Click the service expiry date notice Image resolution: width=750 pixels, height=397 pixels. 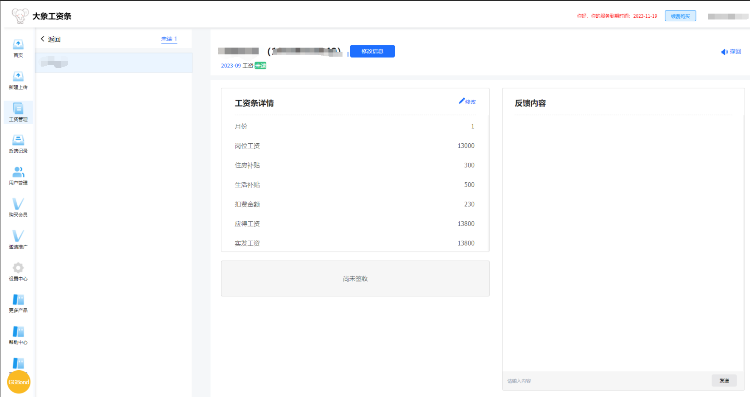tap(617, 16)
